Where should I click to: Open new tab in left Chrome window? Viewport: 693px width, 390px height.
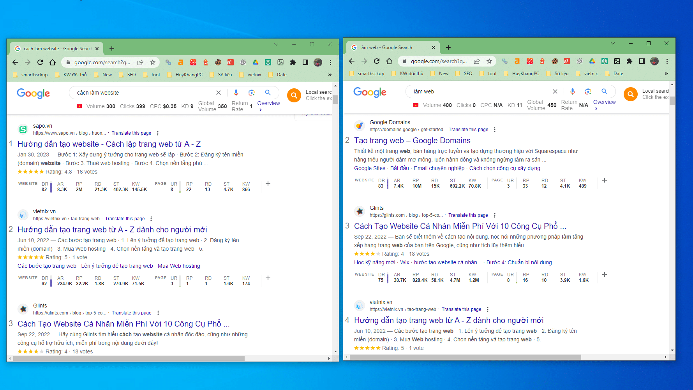point(112,49)
